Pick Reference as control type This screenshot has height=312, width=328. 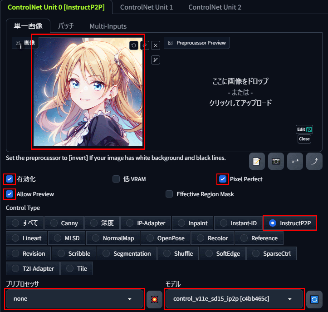pyautogui.click(x=259, y=238)
